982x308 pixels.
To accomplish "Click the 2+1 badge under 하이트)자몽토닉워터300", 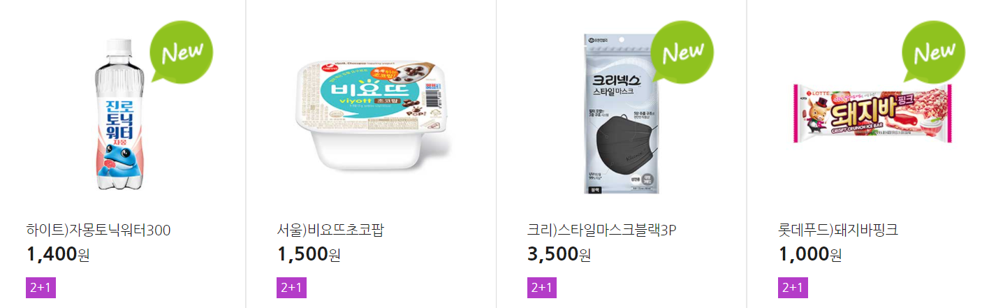I will (x=41, y=288).
